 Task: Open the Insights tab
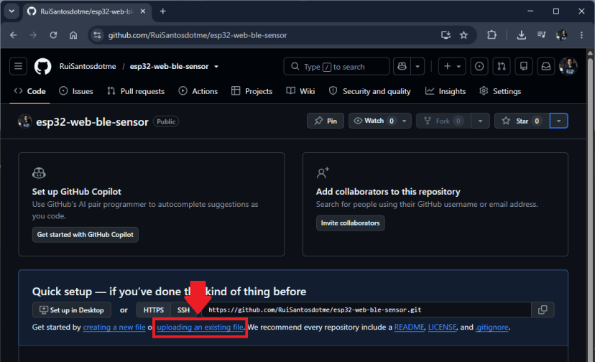[446, 91]
